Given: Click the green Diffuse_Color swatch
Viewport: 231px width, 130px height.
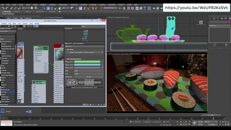Looking at the screenshot, I should click(87, 62).
